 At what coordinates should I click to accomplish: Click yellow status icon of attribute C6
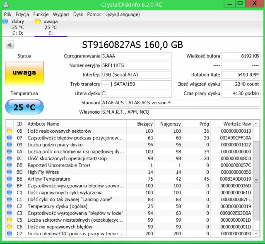[10, 227]
